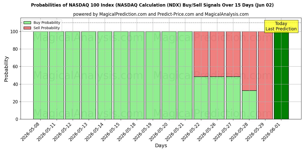Image resolution: width=305 pixels, height=152 pixels.
Task: Select the dark green bar for 2026-06-01
Action: tap(281, 75)
